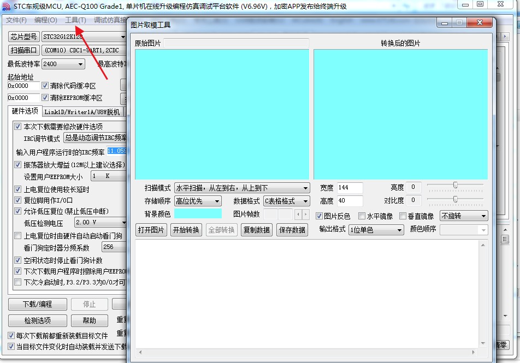Enable 下次冷启动时 P3.2/P3.3 checkbox

click(18, 282)
